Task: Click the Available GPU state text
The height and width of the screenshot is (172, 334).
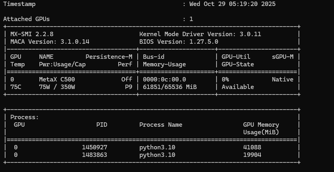Action: pyautogui.click(x=238, y=87)
